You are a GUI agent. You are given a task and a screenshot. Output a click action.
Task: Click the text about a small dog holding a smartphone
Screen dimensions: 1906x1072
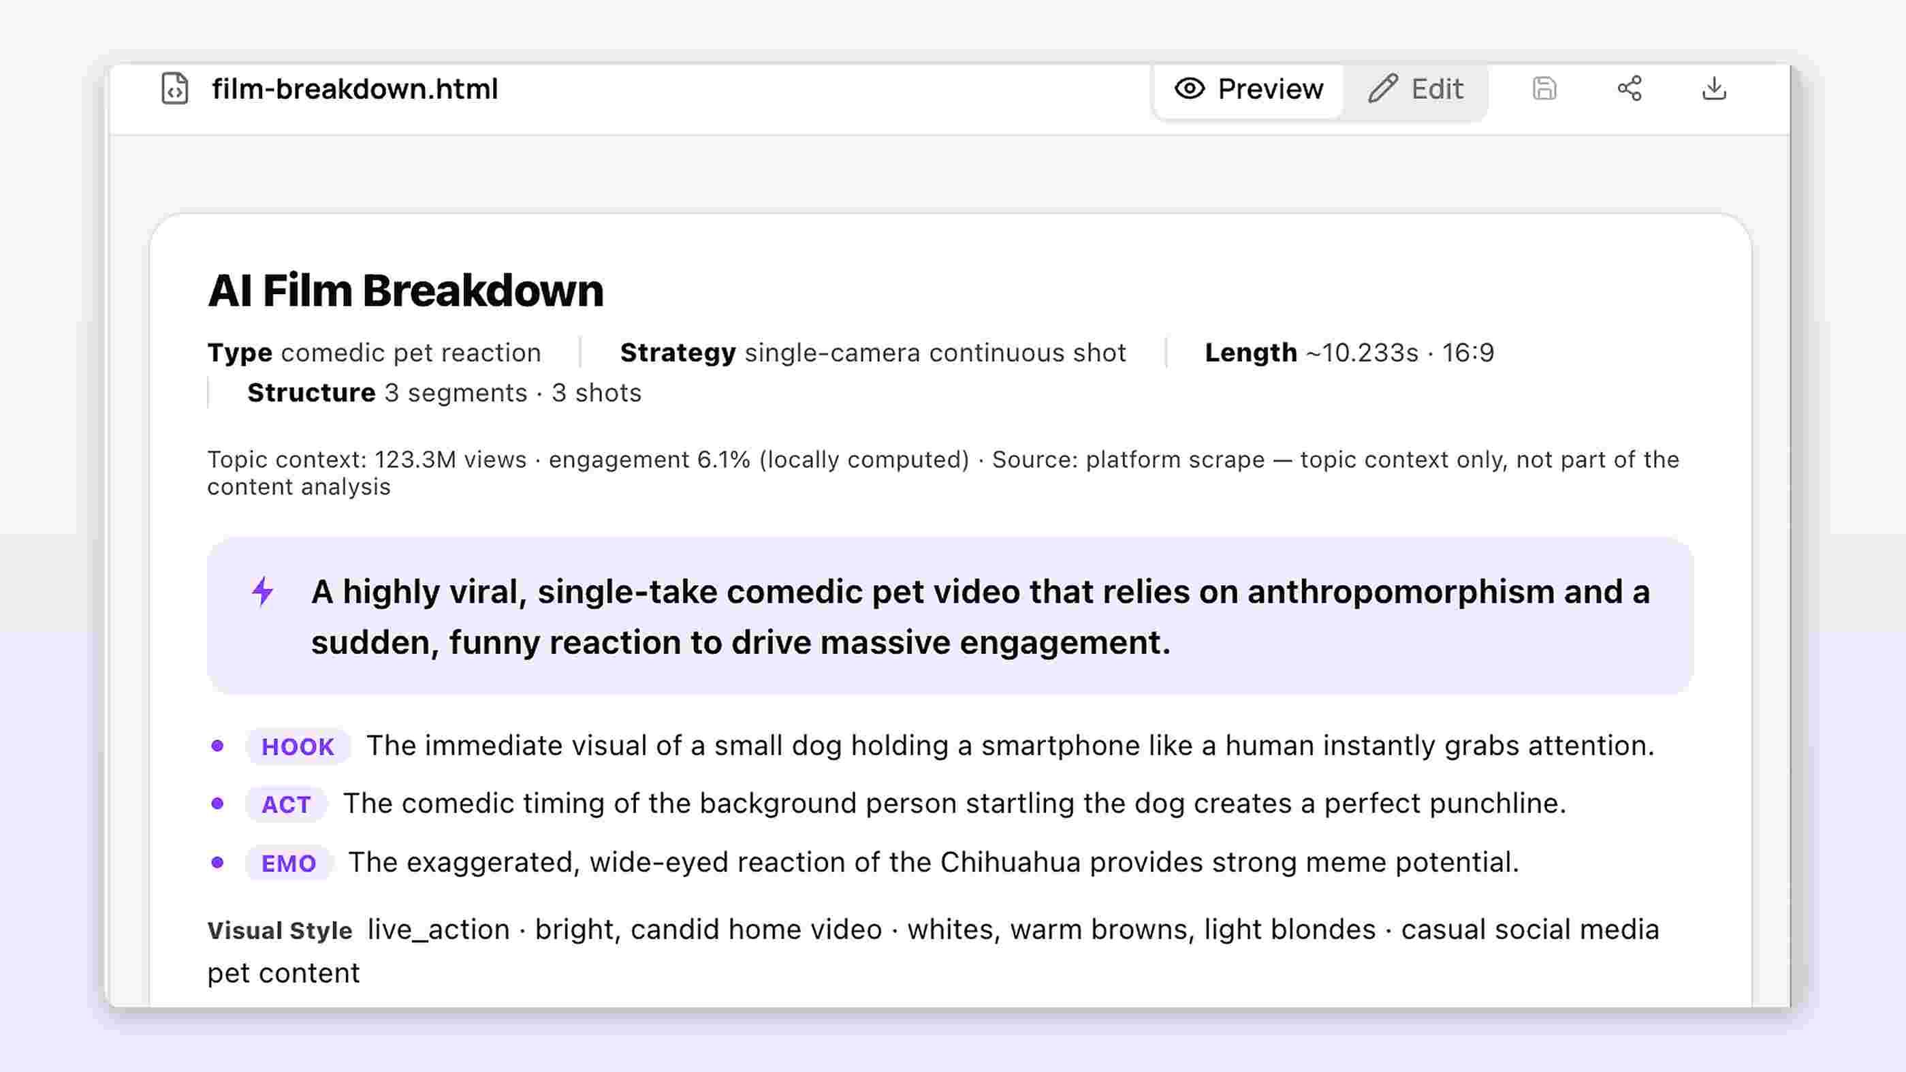click(1011, 746)
